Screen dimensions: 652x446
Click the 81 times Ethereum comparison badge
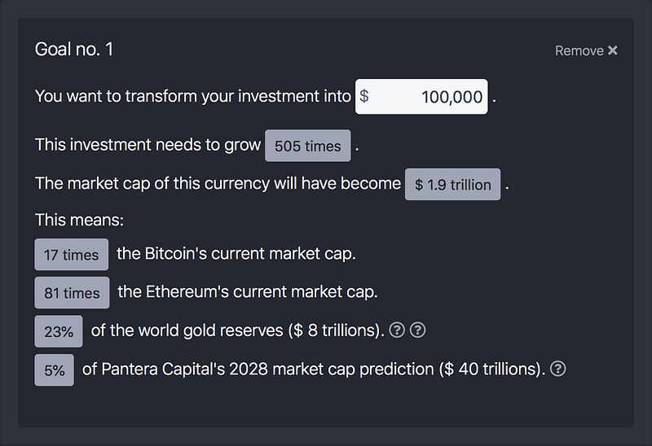[72, 293]
